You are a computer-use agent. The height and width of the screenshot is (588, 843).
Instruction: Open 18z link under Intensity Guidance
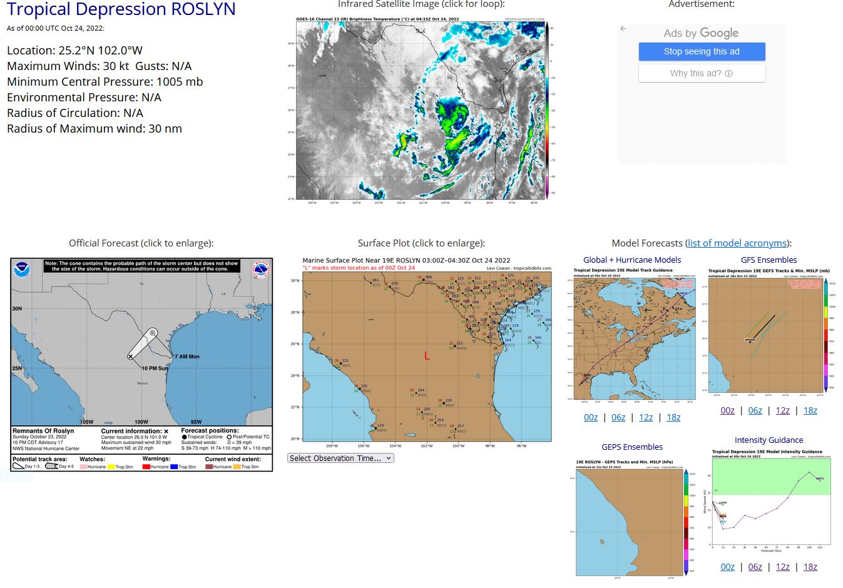point(810,567)
